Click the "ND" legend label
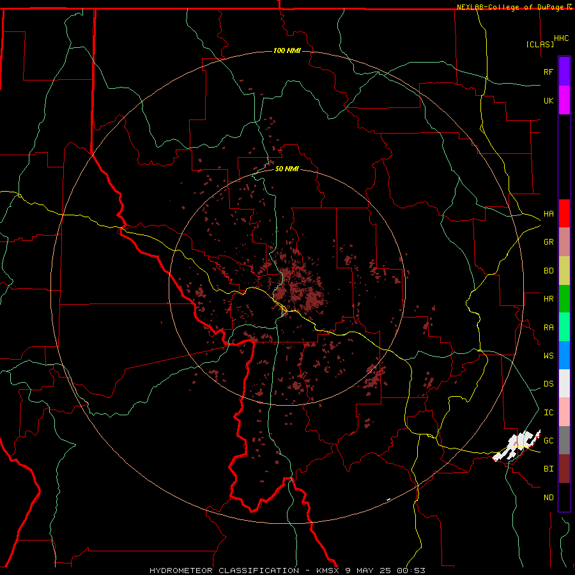The image size is (575, 575). point(548,498)
